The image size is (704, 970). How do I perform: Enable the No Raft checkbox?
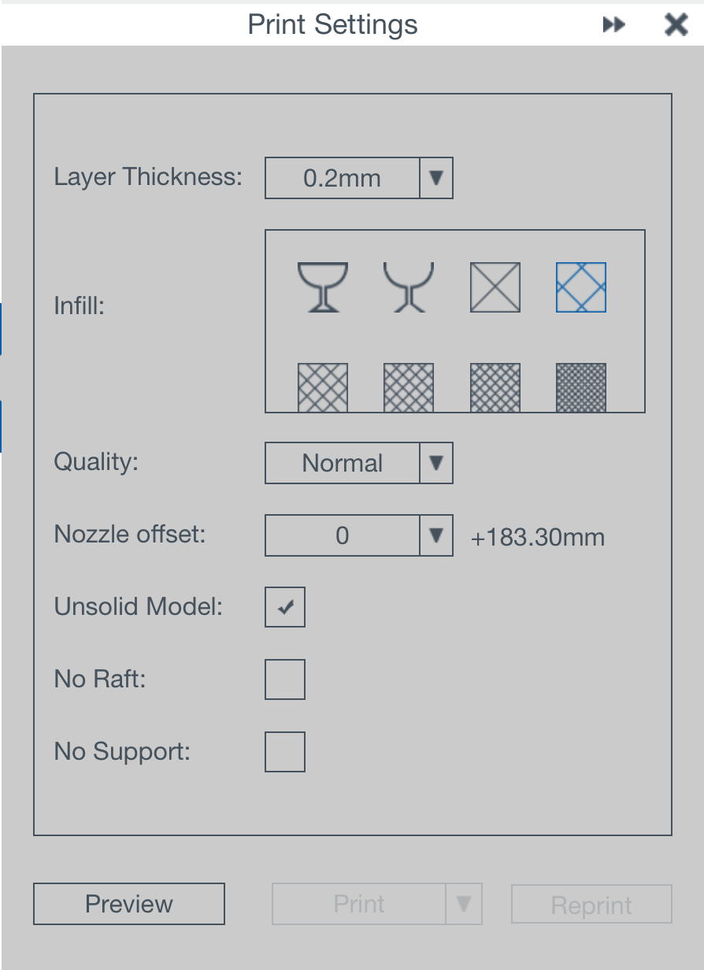[285, 679]
